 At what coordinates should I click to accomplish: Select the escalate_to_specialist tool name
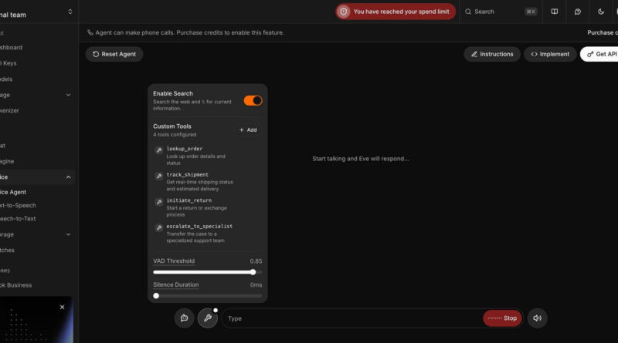click(199, 227)
